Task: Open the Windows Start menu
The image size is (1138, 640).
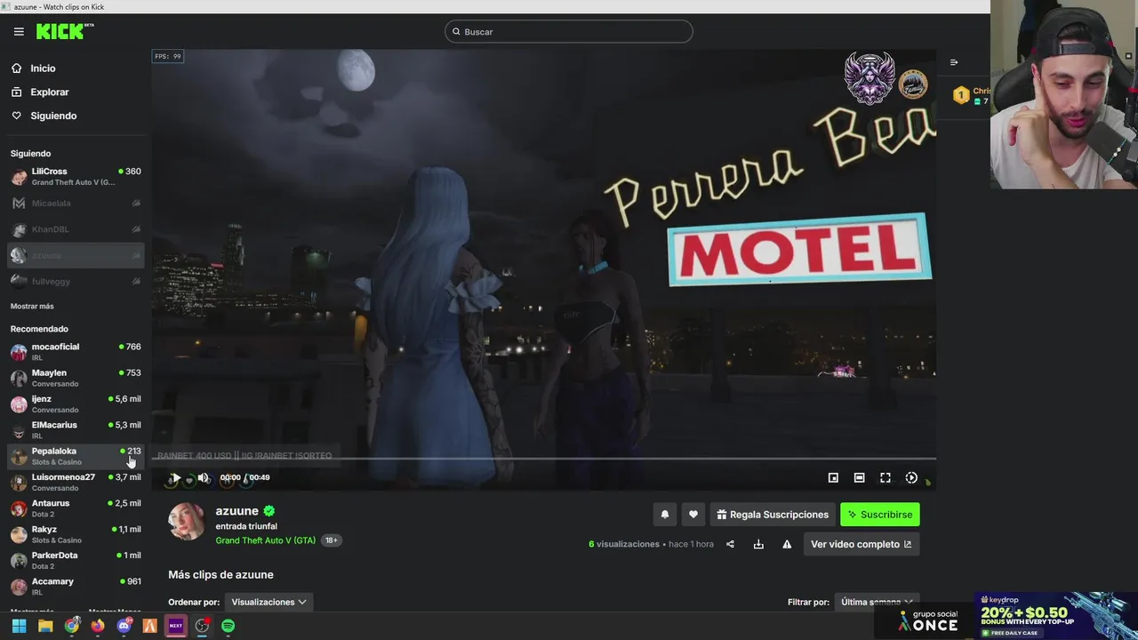Action: pyautogui.click(x=19, y=626)
